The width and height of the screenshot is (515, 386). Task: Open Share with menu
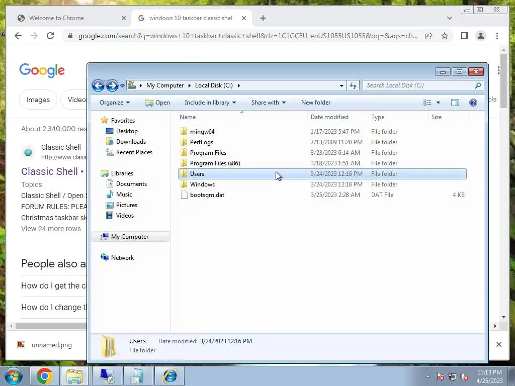point(269,103)
